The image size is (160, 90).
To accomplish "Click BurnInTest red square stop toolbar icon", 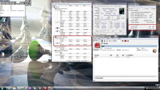I will (x=125, y=41).
